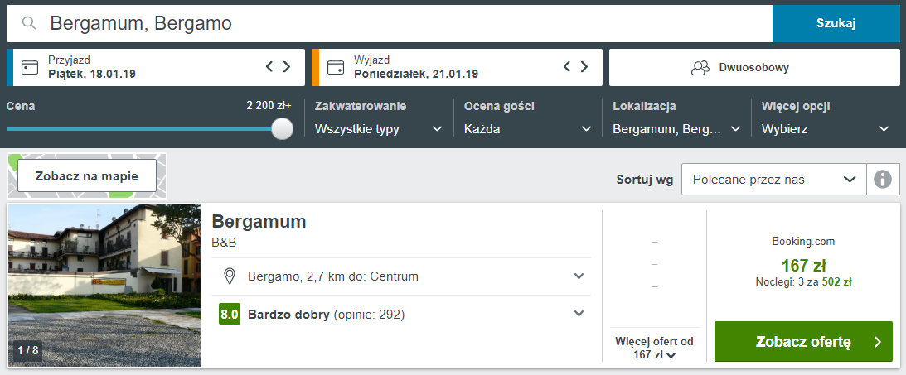Open the Sortuj wg sorting dropdown
The width and height of the screenshot is (906, 375).
tap(774, 180)
